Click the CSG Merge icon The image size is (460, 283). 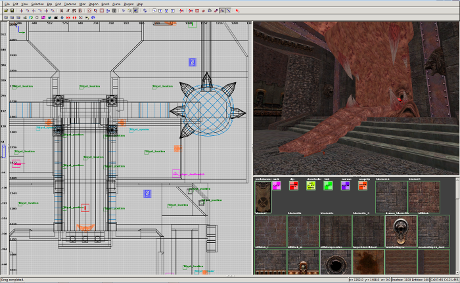pos(95,11)
